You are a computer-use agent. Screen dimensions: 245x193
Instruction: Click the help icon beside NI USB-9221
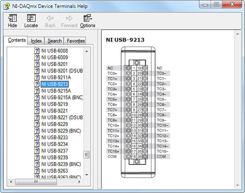pyautogui.click(x=37, y=111)
